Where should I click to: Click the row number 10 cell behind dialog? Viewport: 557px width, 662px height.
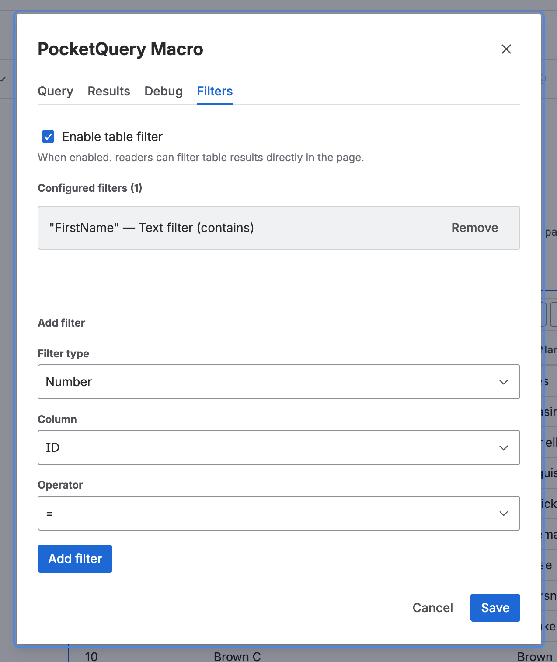91,656
